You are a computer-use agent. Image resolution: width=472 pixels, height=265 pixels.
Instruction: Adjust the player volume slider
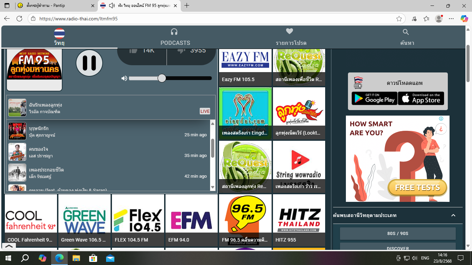(x=170, y=78)
